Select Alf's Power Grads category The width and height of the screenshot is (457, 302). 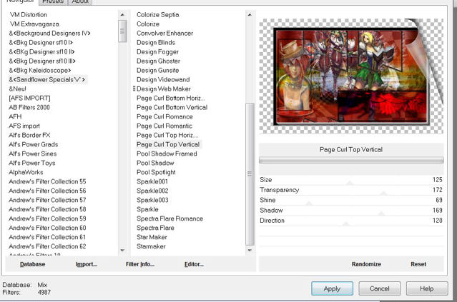33,145
